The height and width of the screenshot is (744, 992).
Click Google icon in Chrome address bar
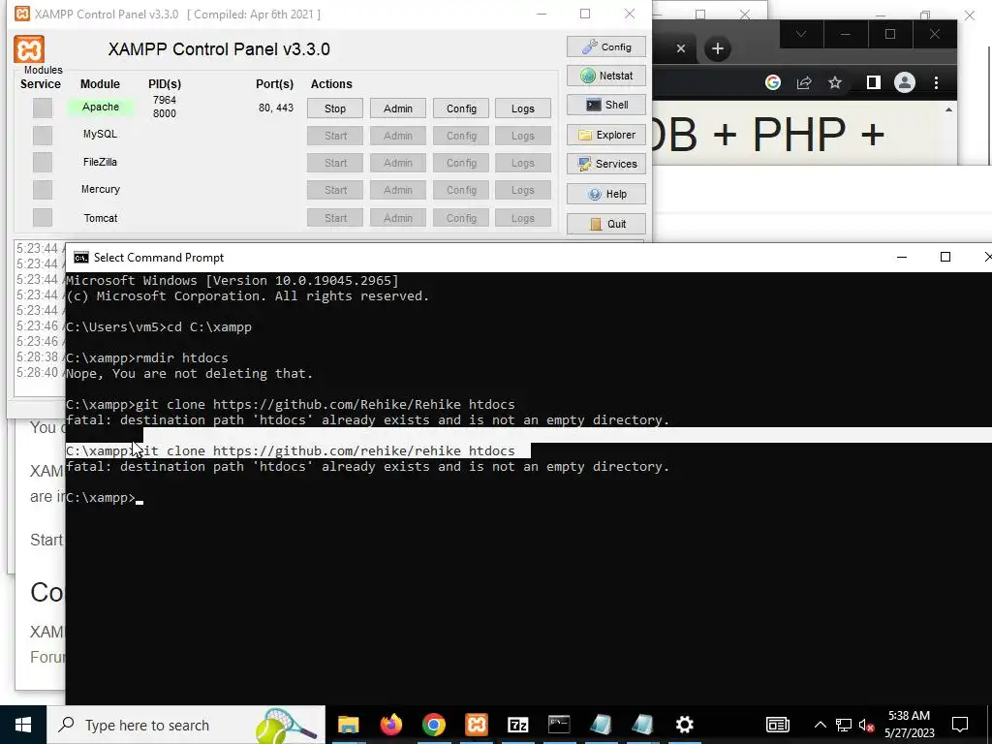[x=772, y=82]
